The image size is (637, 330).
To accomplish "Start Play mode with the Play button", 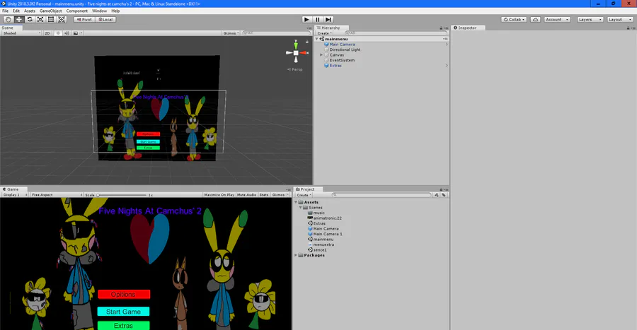I will pos(306,20).
